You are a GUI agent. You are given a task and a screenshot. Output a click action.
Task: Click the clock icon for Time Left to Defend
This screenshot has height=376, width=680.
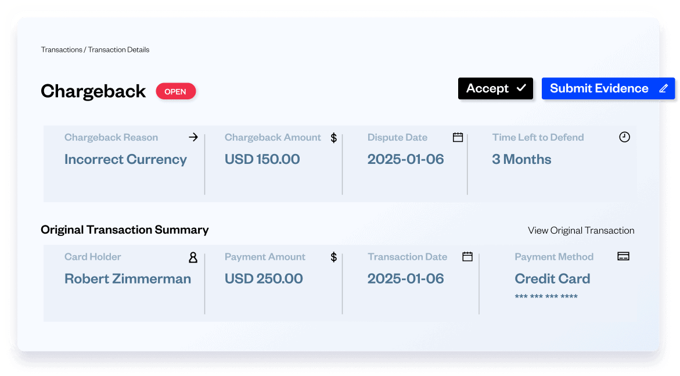(624, 137)
